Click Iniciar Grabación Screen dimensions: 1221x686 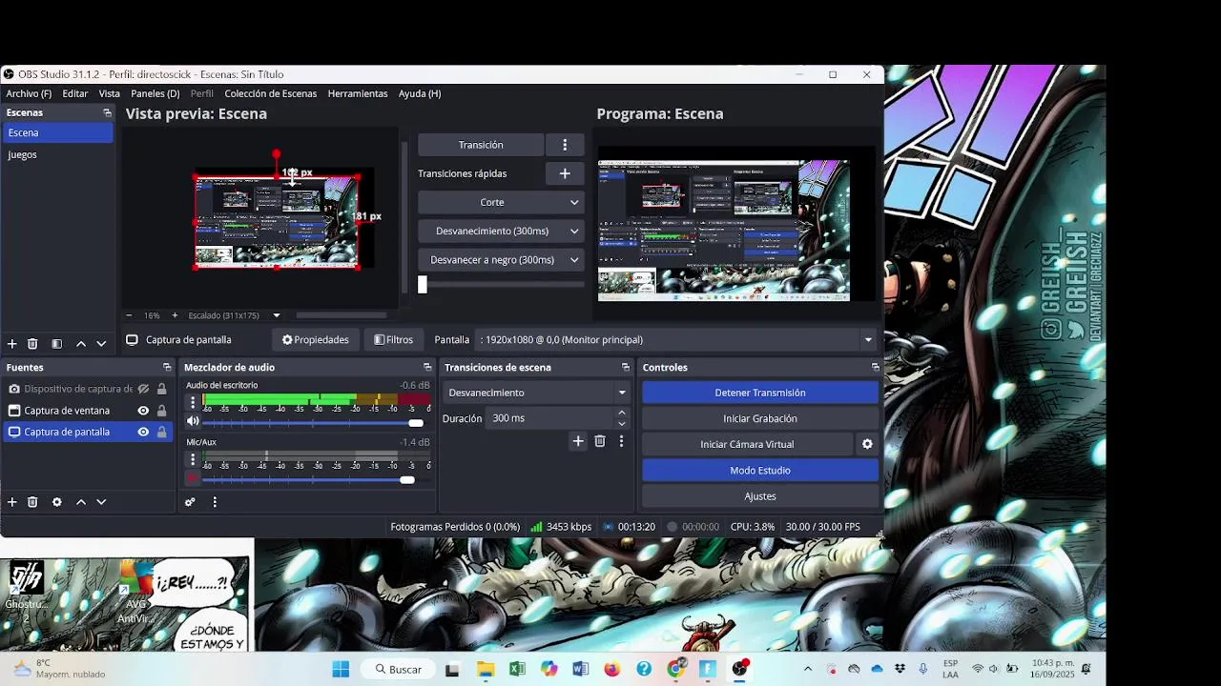[760, 418]
